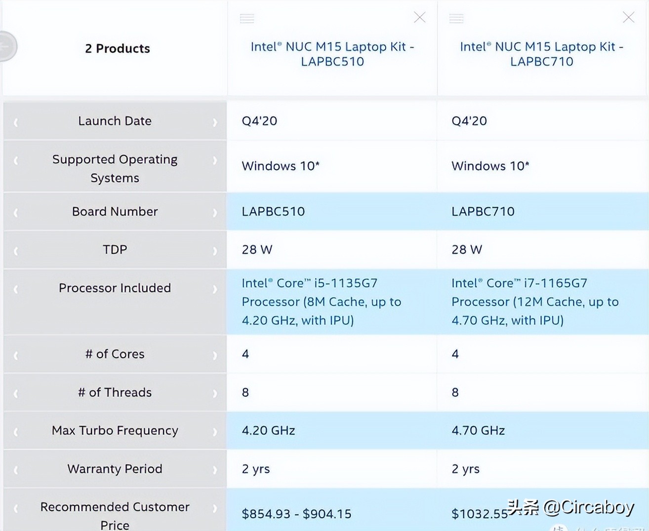649x531 pixels.
Task: Expand Warranty Period row right chevron
Action: [x=215, y=470]
